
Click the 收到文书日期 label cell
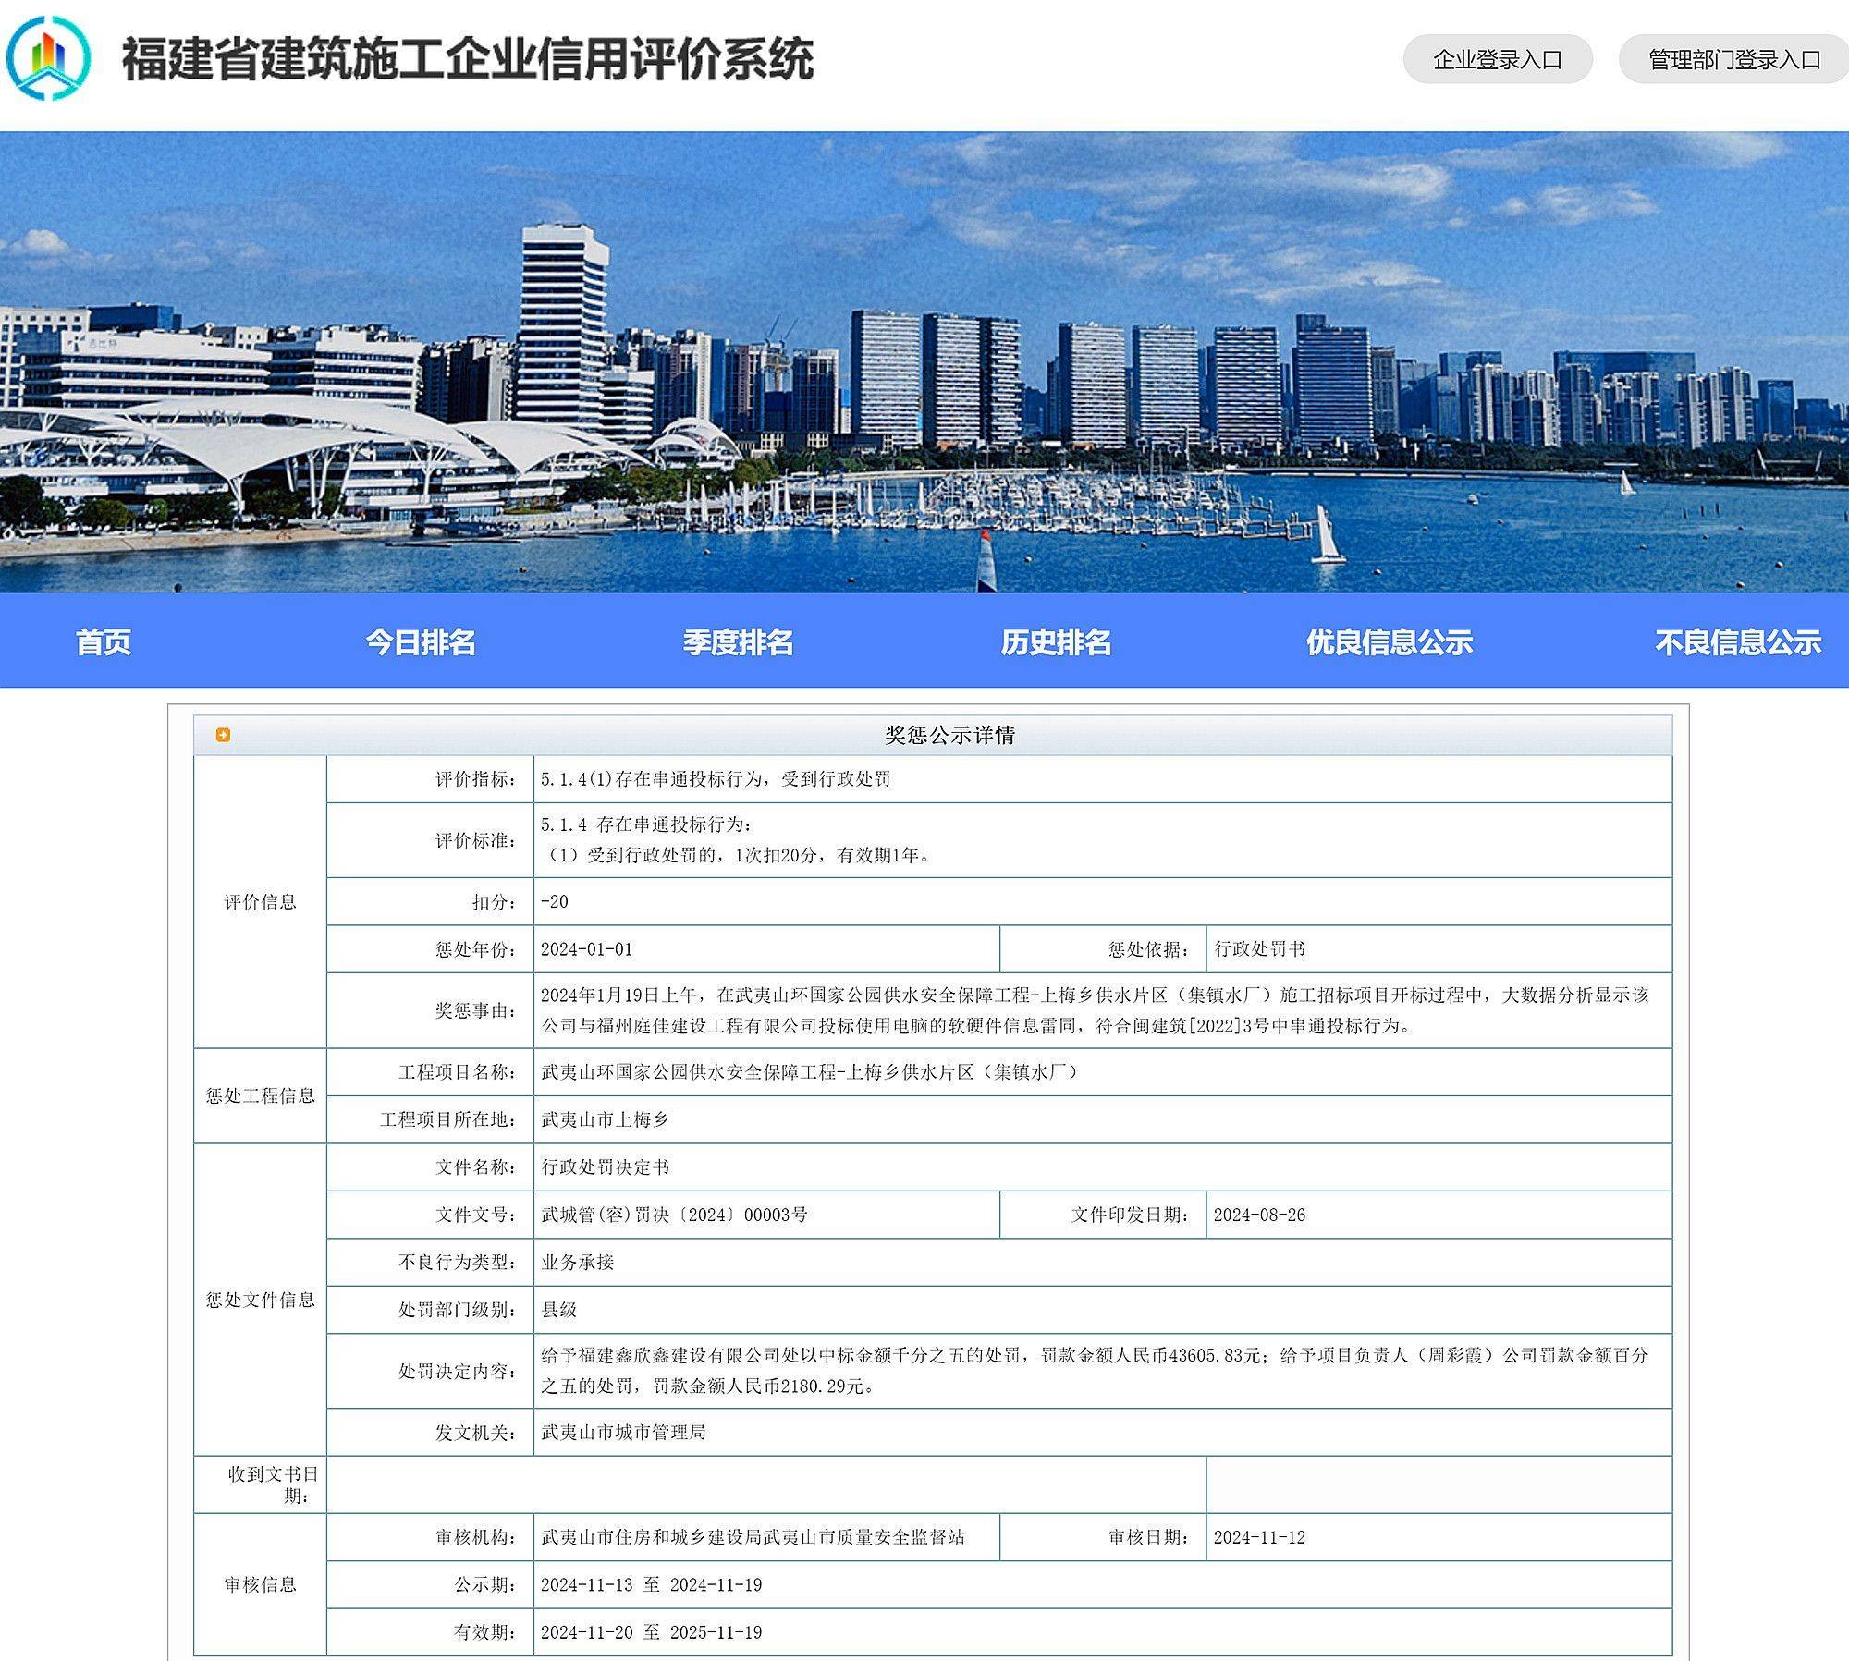tap(260, 1484)
